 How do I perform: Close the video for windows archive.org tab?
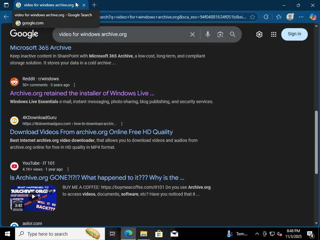click(x=84, y=5)
